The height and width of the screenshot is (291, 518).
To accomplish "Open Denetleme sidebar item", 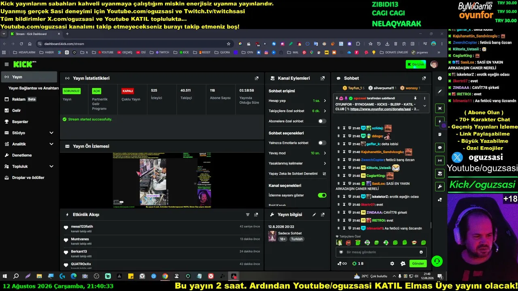I will [28, 155].
